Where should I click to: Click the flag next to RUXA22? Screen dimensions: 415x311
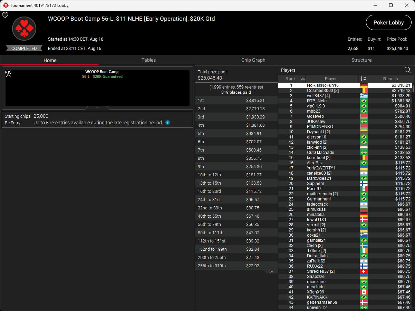click(364, 266)
